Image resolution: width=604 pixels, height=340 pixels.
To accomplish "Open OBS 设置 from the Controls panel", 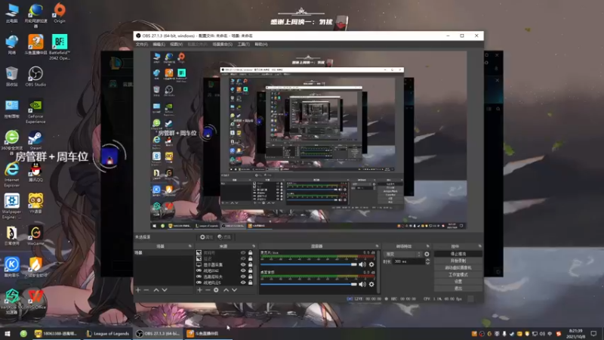I will (458, 281).
